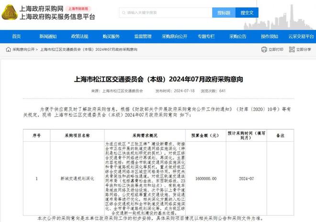Click the 2024年07月政府采购意向 page heading
Viewport: 316px width, 222px height.
click(158, 79)
